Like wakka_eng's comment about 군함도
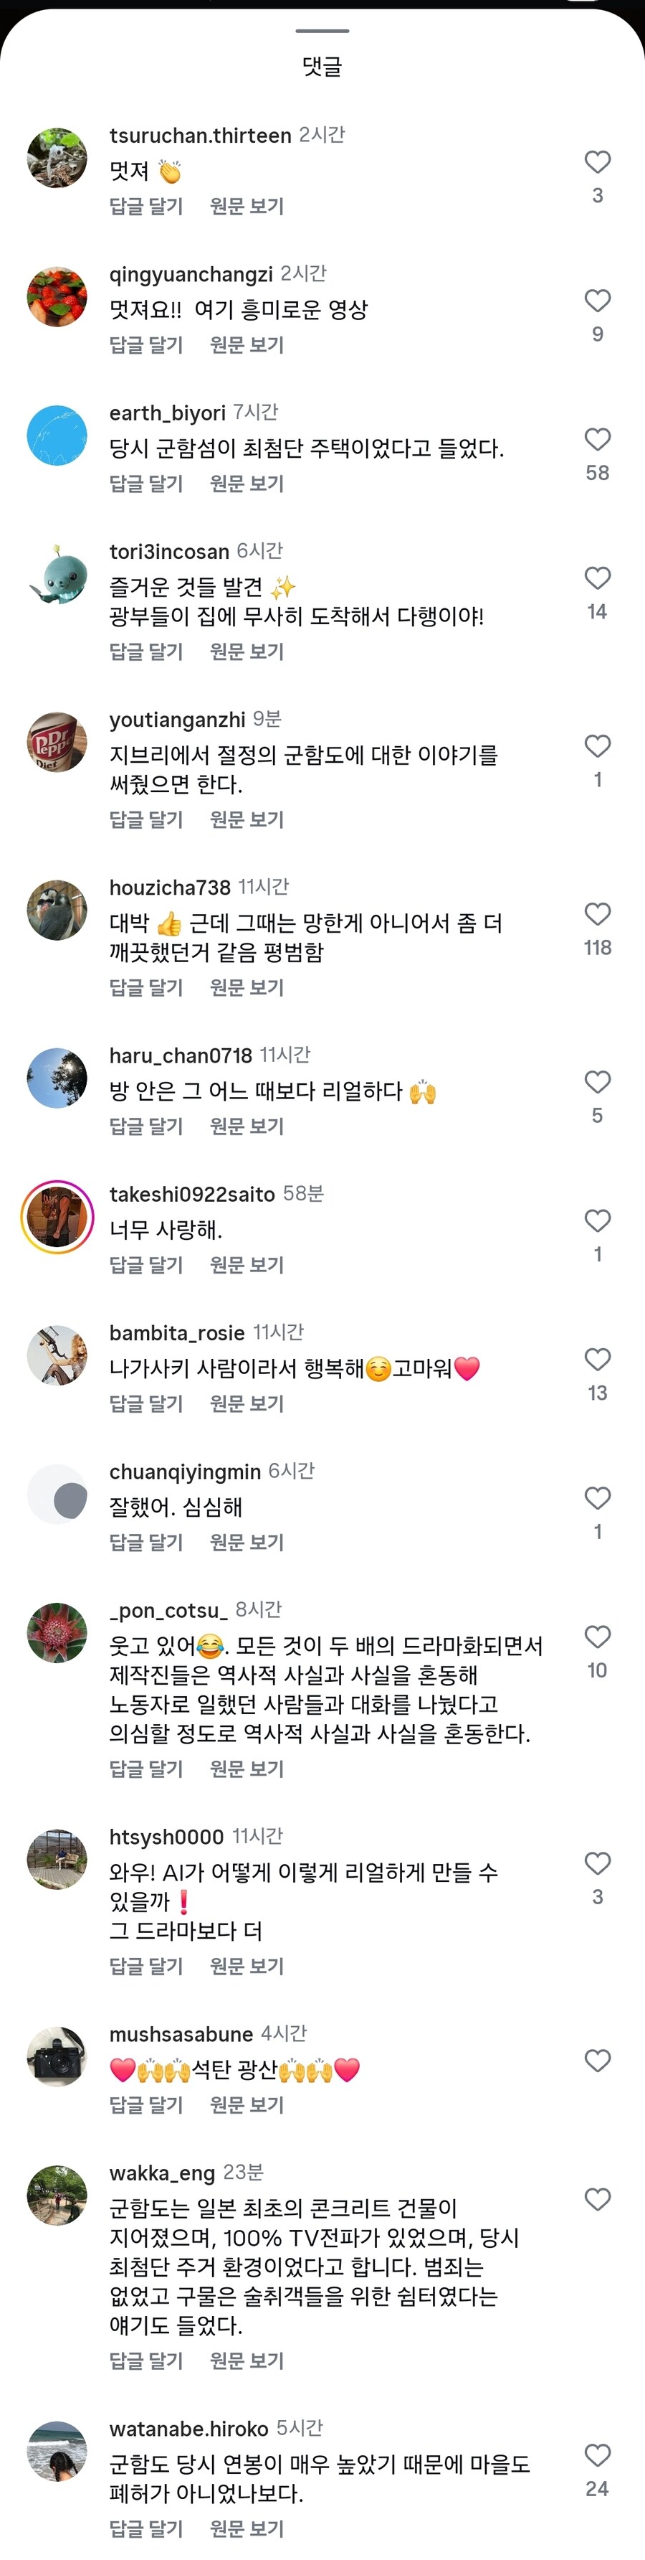Image resolution: width=645 pixels, height=2560 pixels. (598, 2199)
